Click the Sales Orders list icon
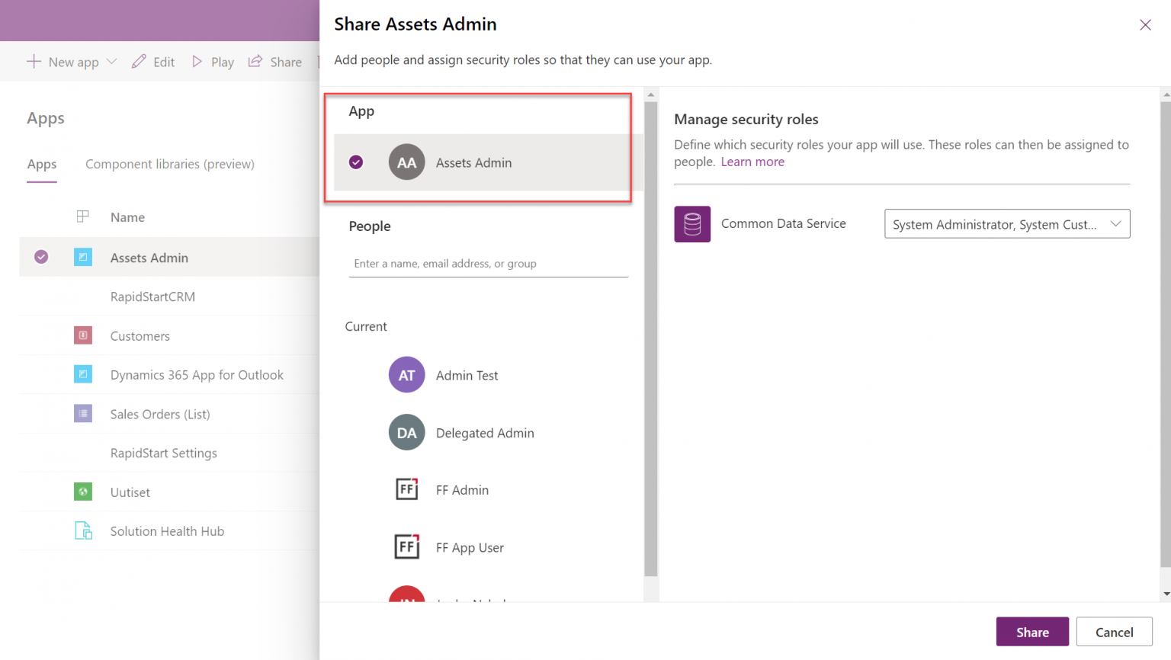1171x660 pixels. pos(83,413)
